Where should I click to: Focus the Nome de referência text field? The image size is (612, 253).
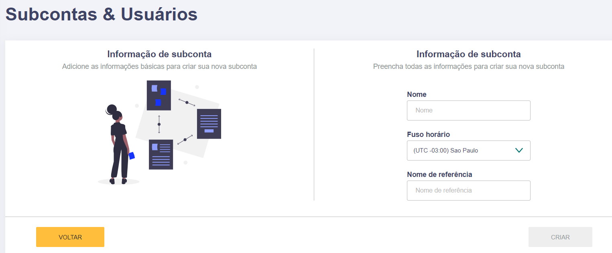468,191
